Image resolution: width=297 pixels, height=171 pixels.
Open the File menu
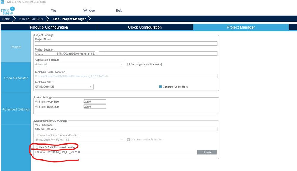click(53, 11)
